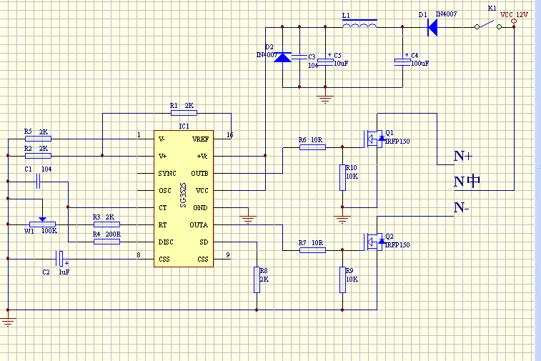The height and width of the screenshot is (361, 541).
Task: Click the R6 10R gate resistor
Action: (x=312, y=147)
